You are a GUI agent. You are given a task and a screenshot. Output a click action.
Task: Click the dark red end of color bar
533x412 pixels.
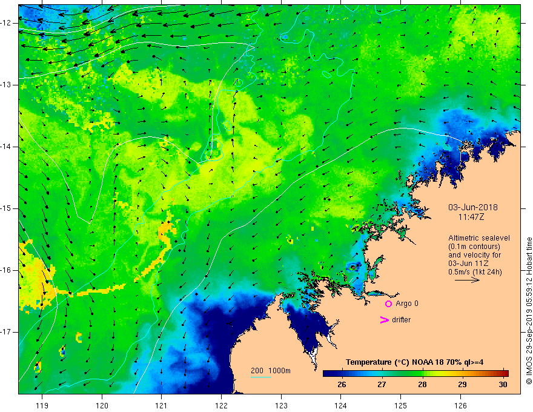click(506, 373)
